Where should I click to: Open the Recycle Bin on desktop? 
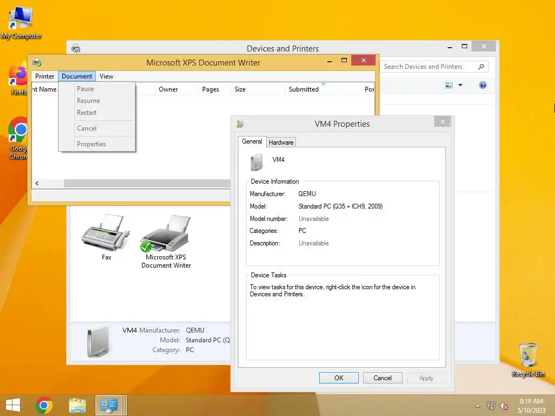[x=528, y=360]
